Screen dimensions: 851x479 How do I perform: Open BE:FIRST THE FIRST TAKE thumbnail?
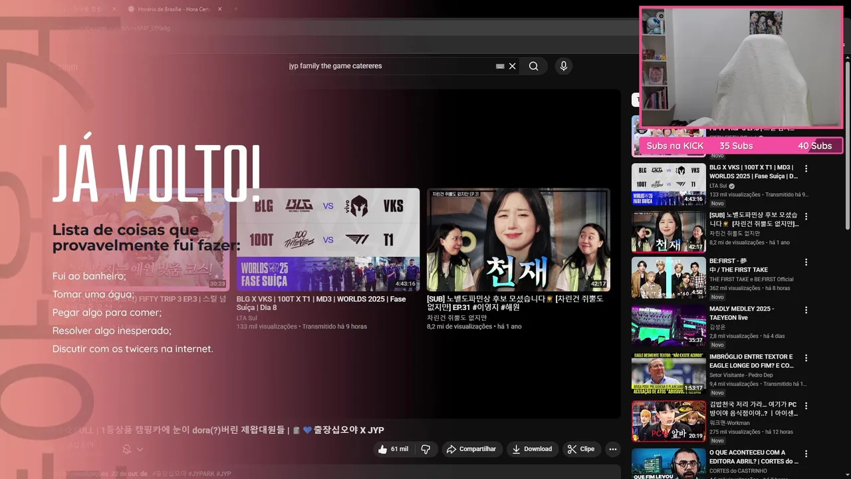click(x=669, y=277)
